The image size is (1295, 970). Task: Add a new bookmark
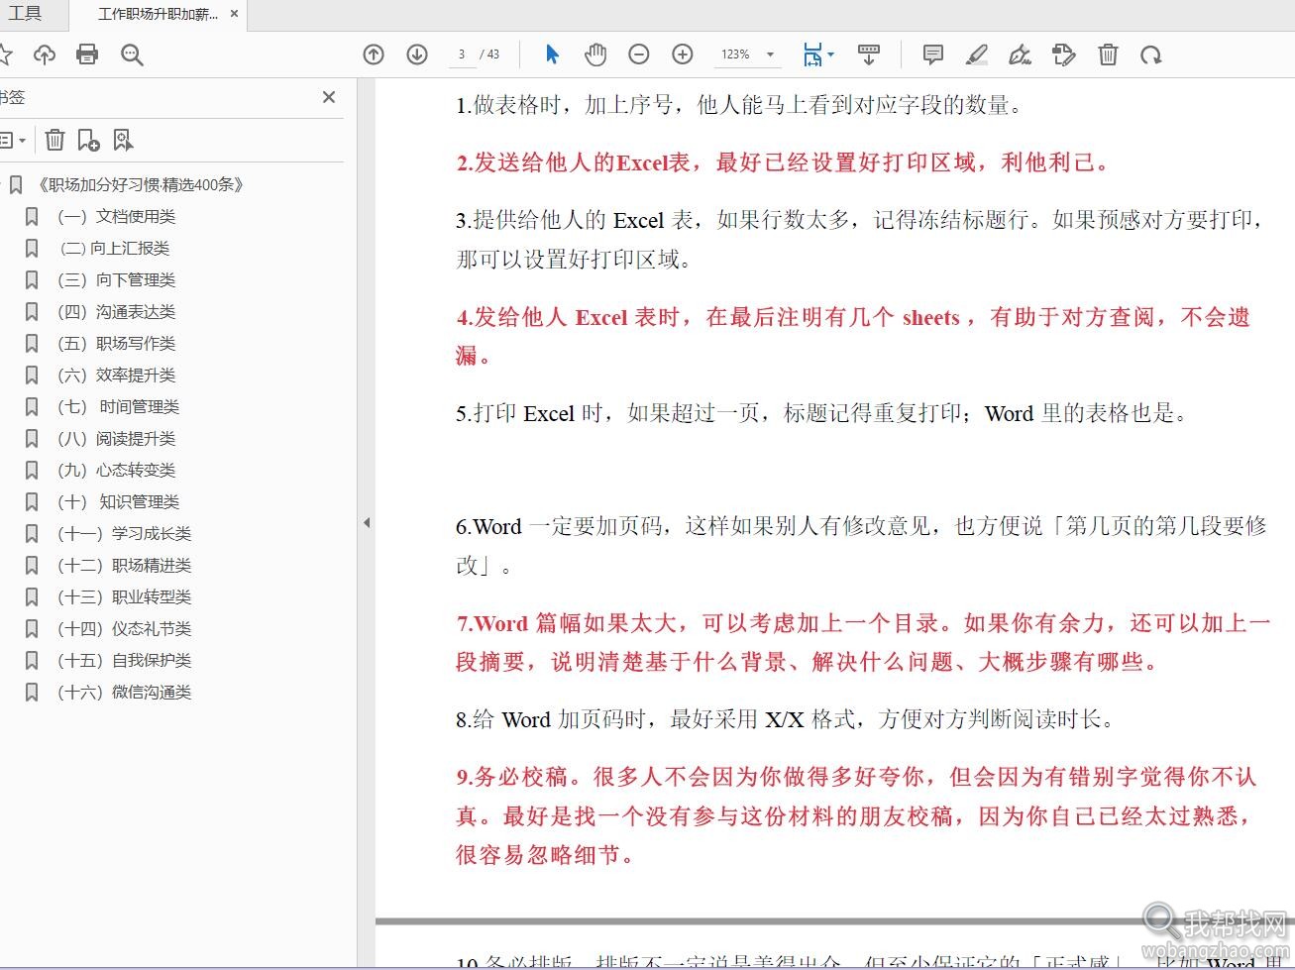point(88,141)
